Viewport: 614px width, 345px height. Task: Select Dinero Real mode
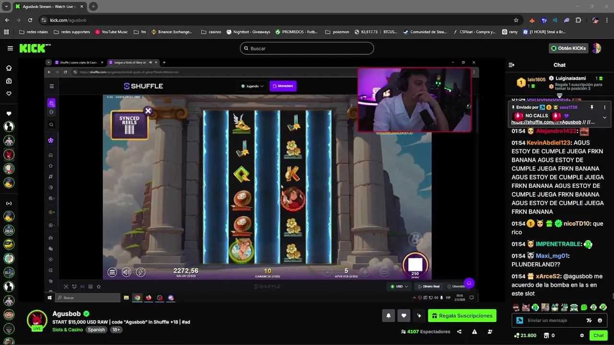[x=429, y=287]
